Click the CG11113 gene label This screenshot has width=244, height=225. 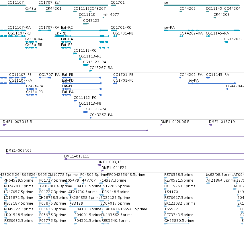tap(87, 14)
